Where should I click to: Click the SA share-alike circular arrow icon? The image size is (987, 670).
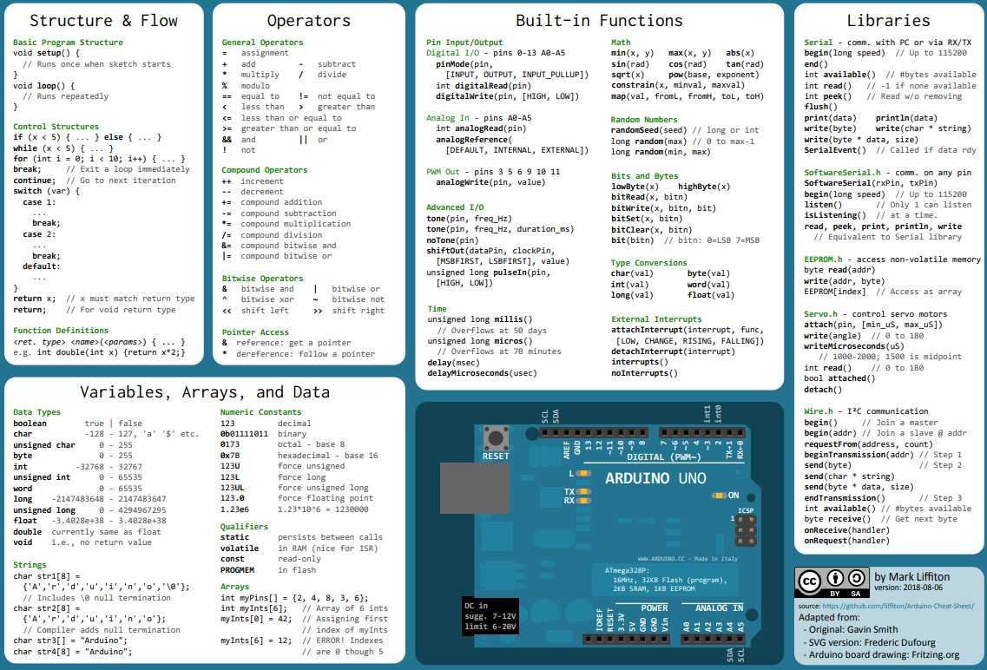coord(856,578)
